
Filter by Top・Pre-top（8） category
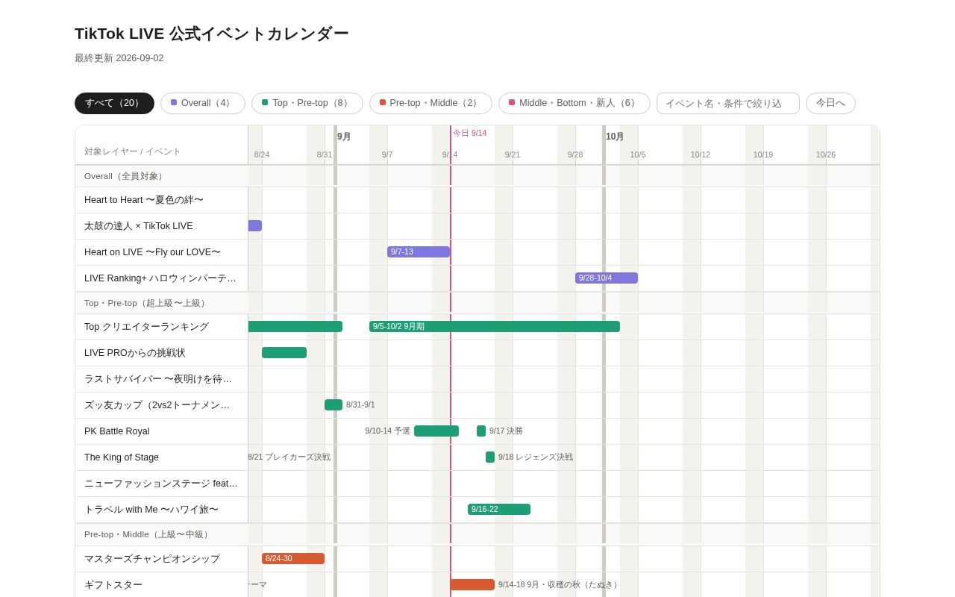[x=307, y=103]
